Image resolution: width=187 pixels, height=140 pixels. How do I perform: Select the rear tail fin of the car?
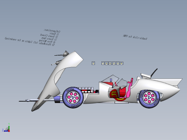pyautogui.click(x=168, y=81)
